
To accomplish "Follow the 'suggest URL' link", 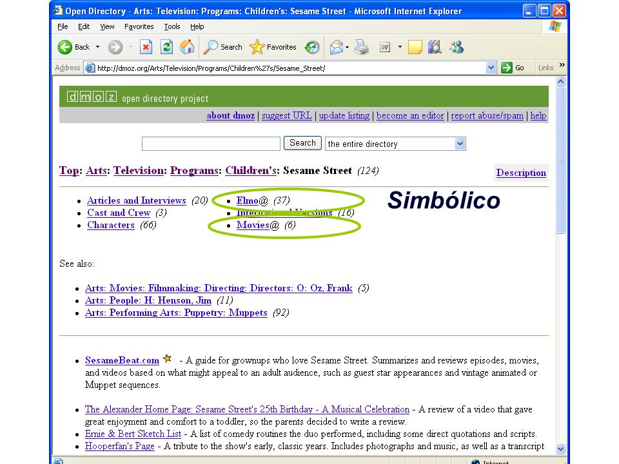I will pos(287,115).
